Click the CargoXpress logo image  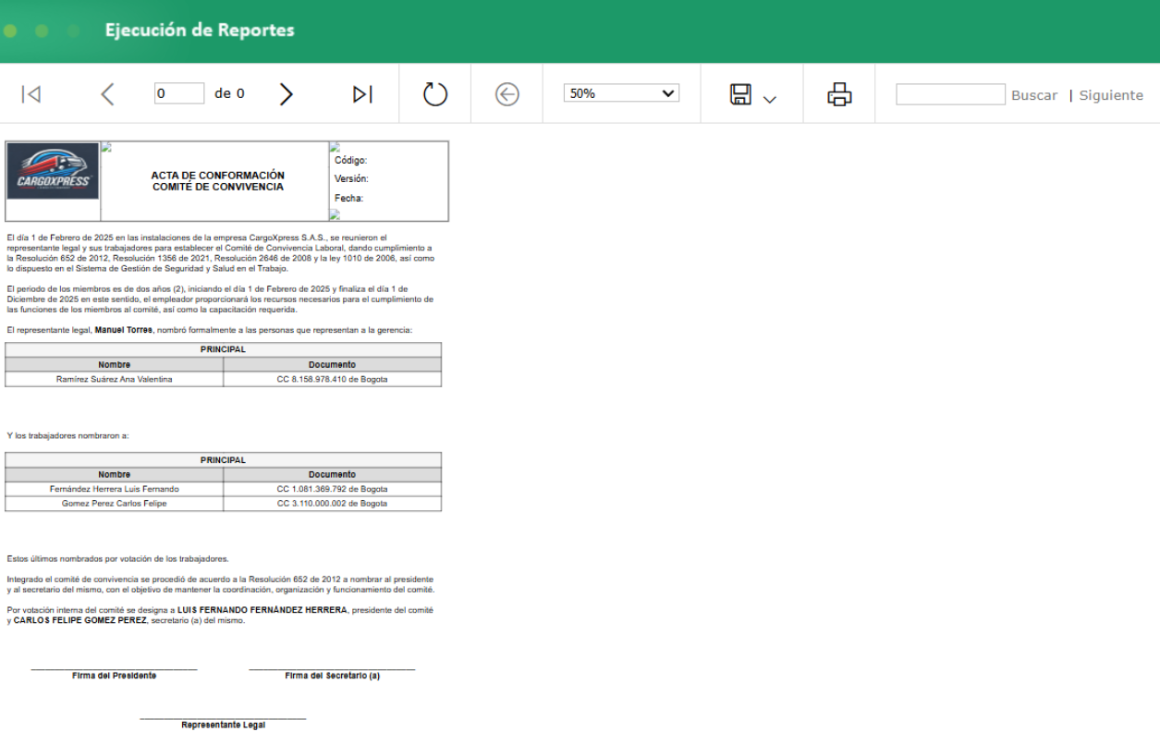(53, 171)
